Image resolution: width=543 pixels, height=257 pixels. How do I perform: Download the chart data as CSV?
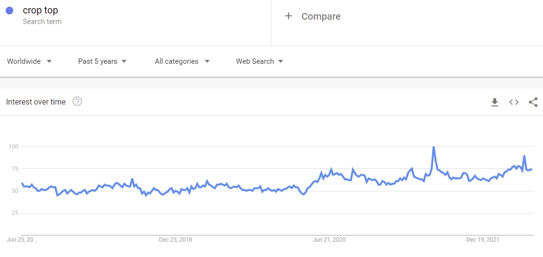(495, 102)
